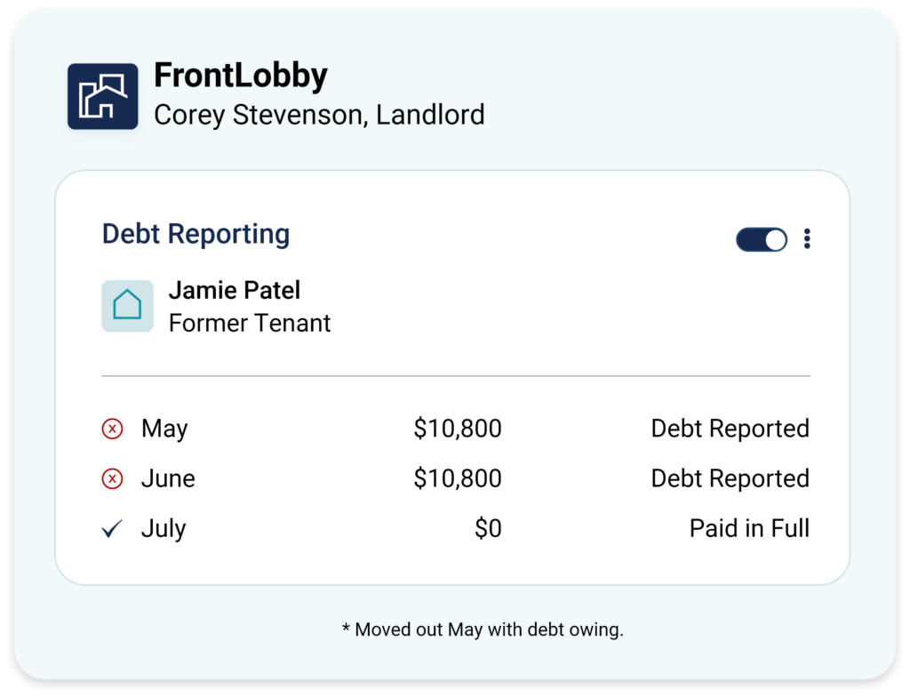Click Corey Stevenson, Landlord text

pos(319,115)
